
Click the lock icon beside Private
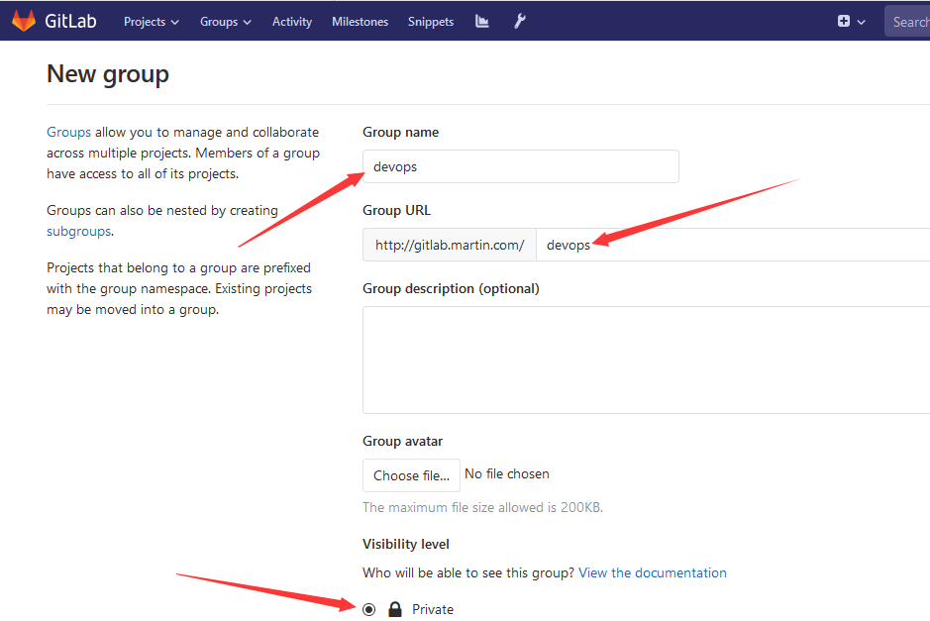(x=395, y=609)
